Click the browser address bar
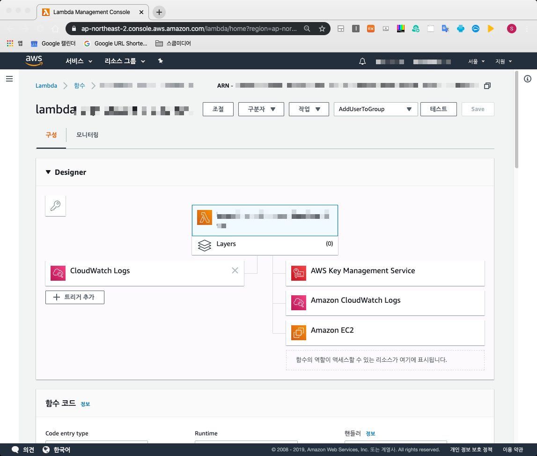Screen dimensions: 537x456 coord(188,29)
